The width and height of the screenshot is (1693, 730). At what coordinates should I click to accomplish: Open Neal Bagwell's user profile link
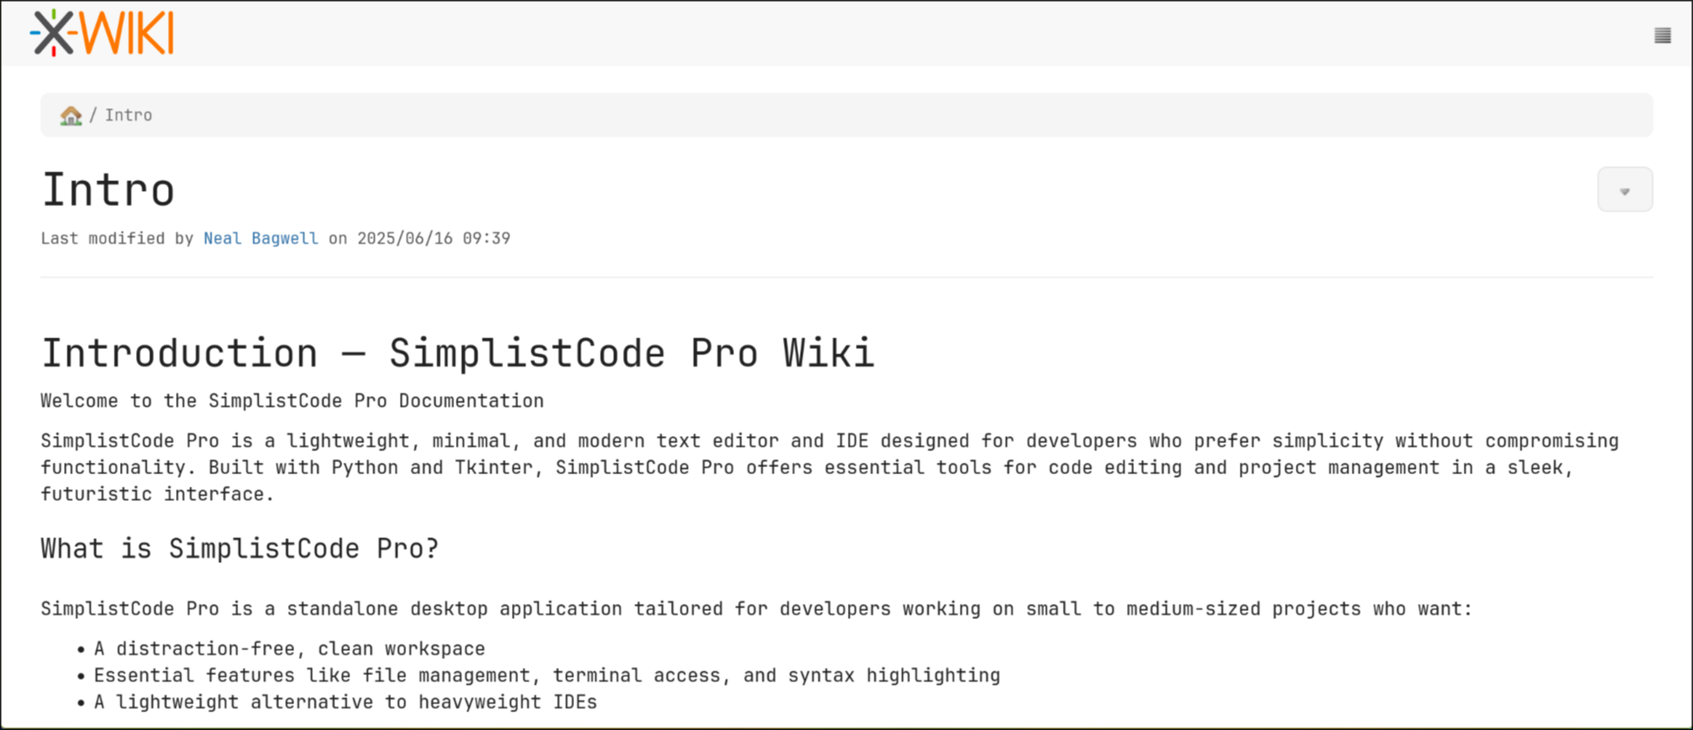260,238
